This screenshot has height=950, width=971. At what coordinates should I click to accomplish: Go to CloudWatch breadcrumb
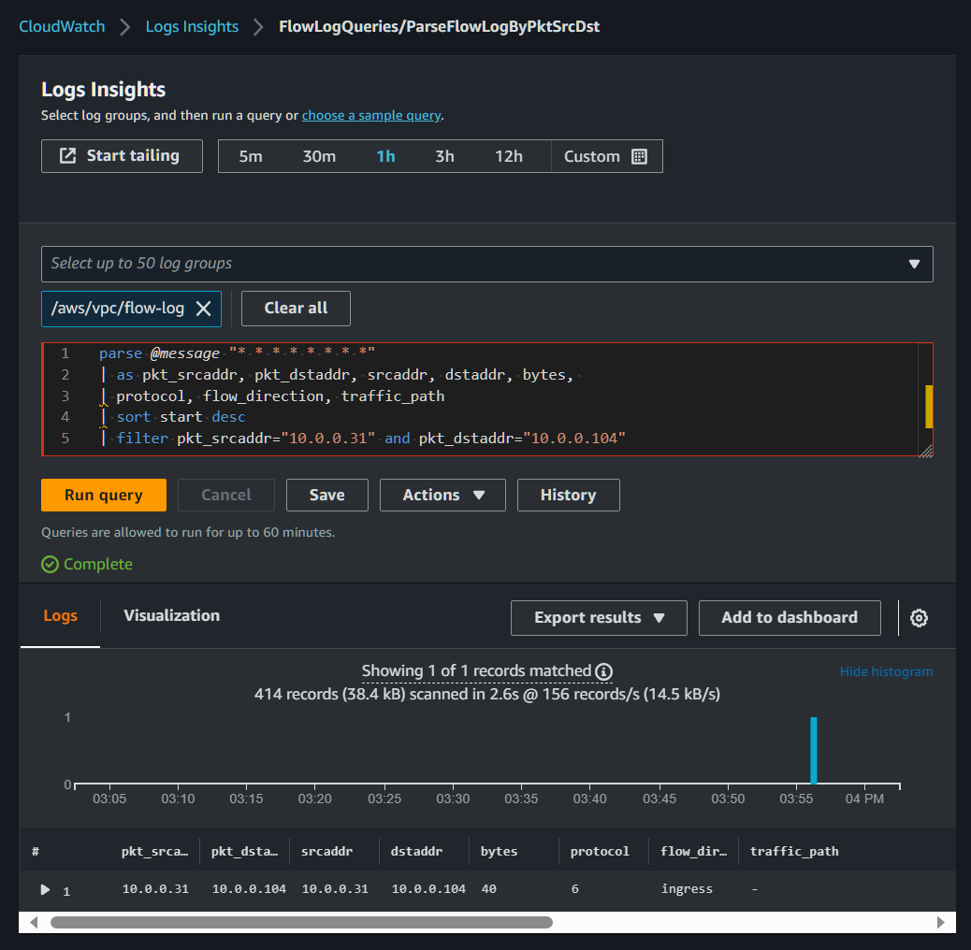(62, 26)
